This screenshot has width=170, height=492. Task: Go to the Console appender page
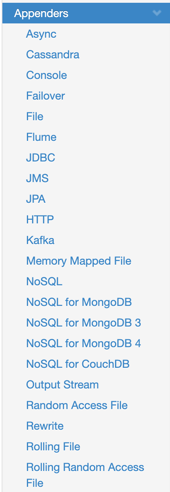click(46, 75)
